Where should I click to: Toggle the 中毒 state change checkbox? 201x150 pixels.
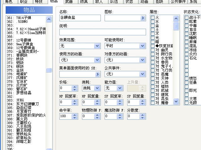tap(187, 26)
